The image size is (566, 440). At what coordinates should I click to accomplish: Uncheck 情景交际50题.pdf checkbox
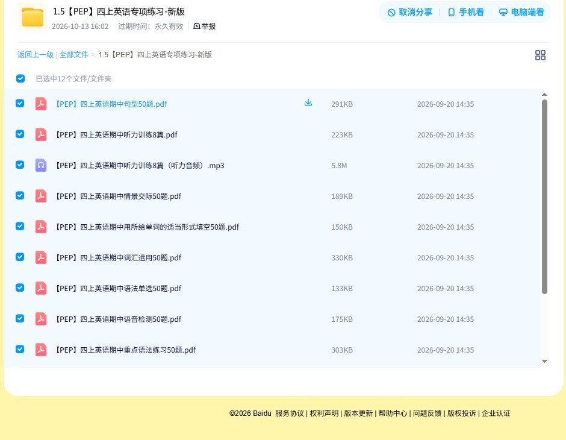point(20,195)
